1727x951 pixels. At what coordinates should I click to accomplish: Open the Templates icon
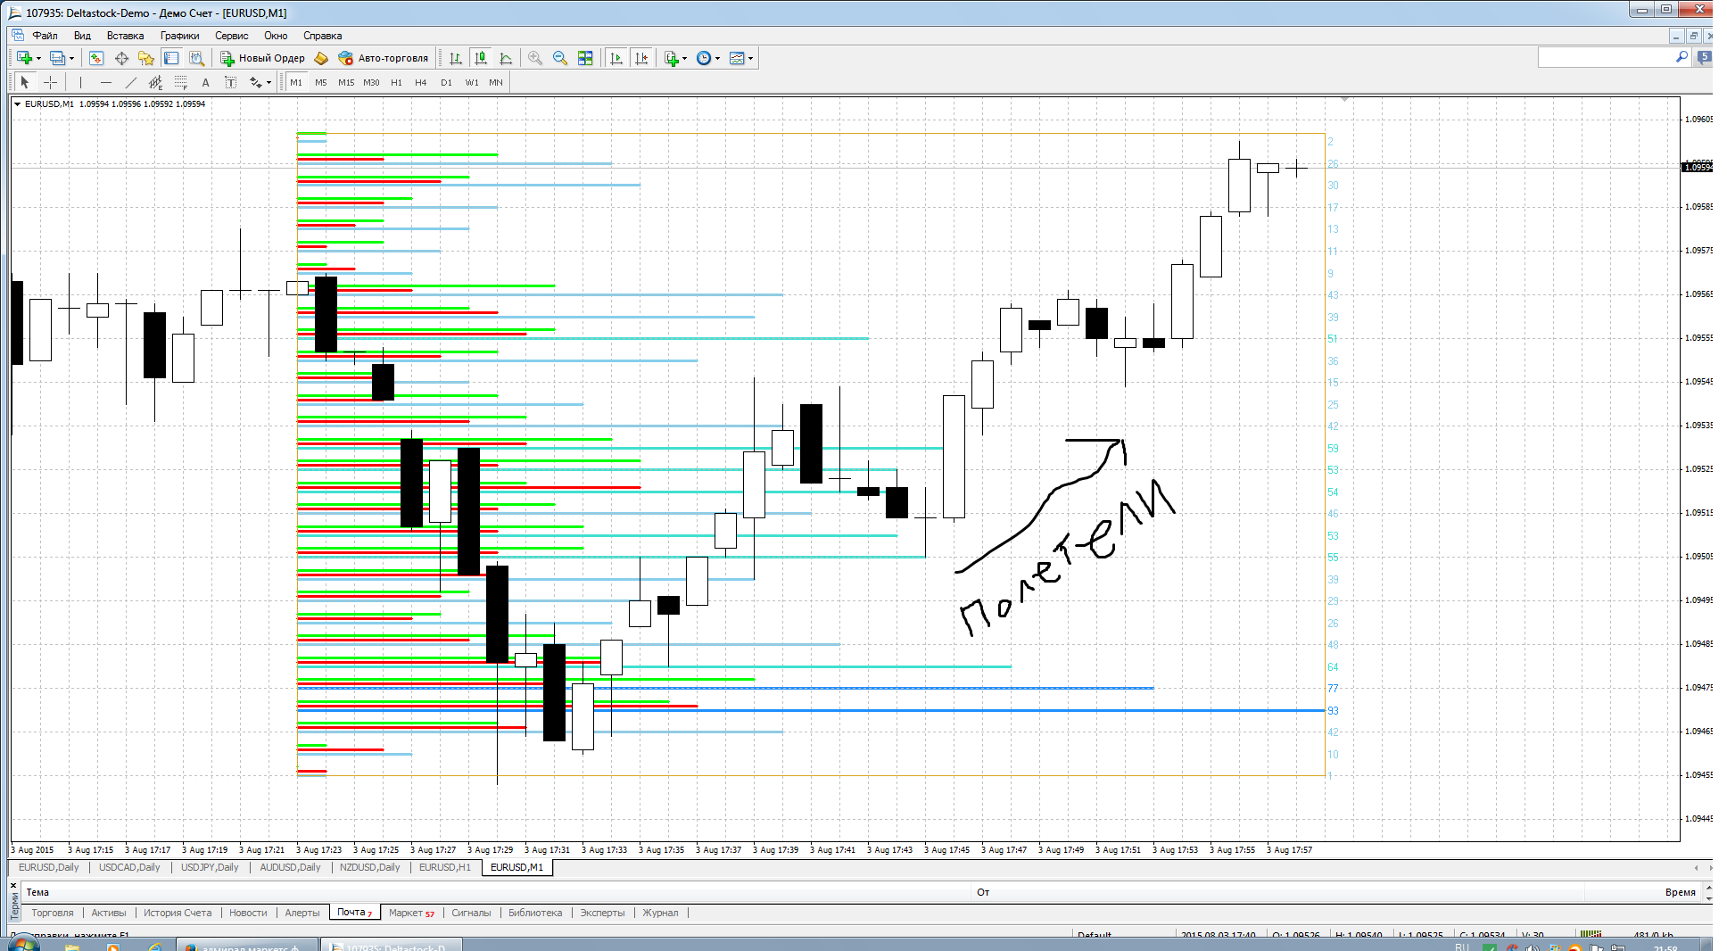point(737,58)
